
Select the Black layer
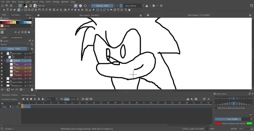tap(19, 61)
